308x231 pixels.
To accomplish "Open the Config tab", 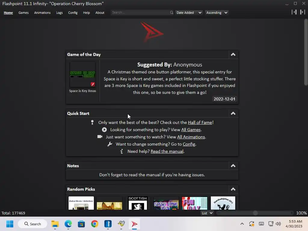I will [x=73, y=13].
